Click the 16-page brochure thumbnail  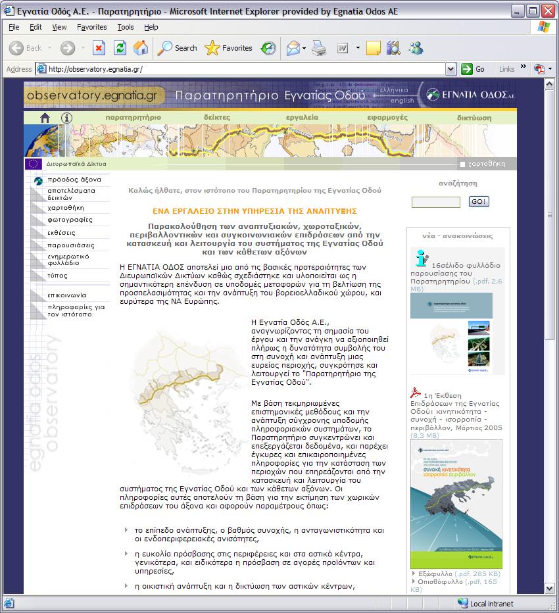coord(452,333)
